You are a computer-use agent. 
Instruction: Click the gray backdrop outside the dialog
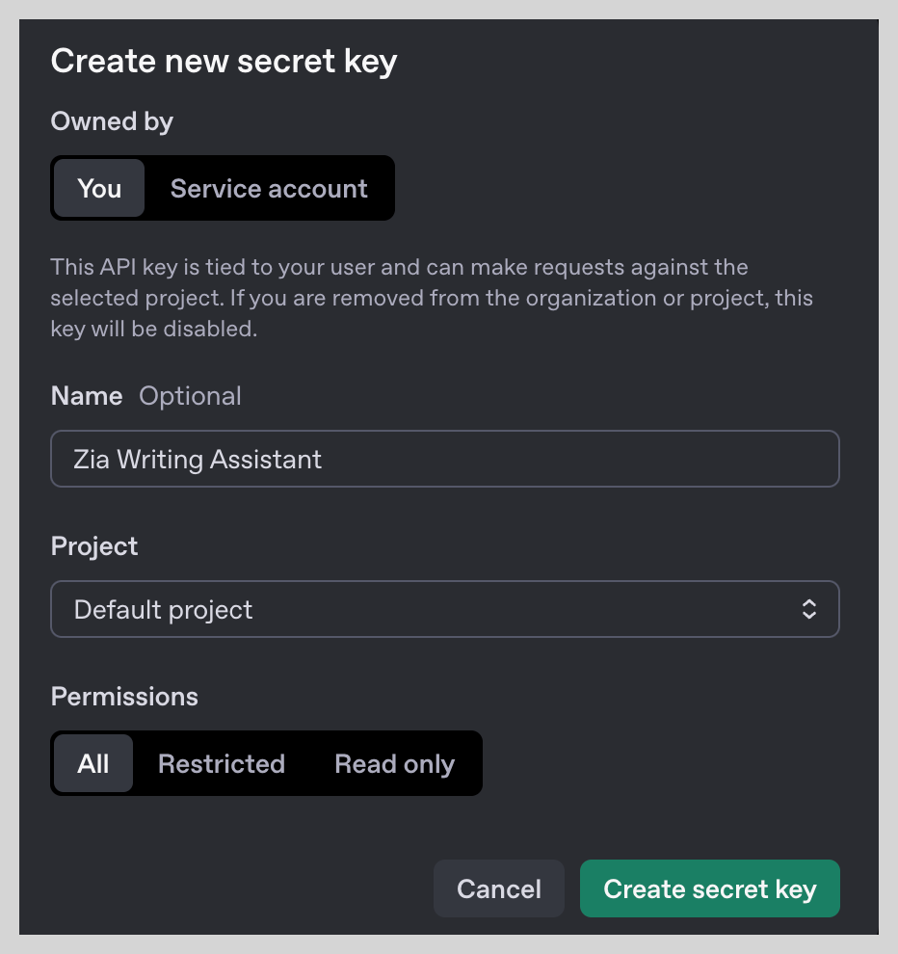[x=9, y=482]
